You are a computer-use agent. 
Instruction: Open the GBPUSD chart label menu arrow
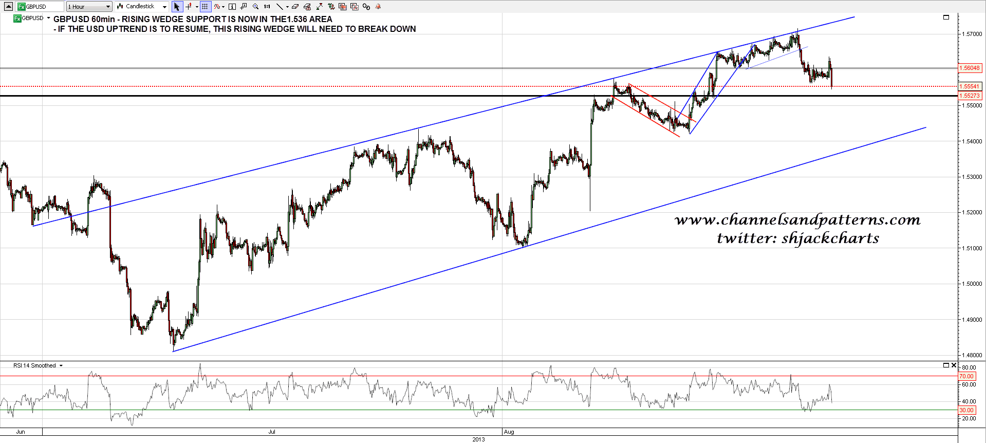click(x=49, y=18)
